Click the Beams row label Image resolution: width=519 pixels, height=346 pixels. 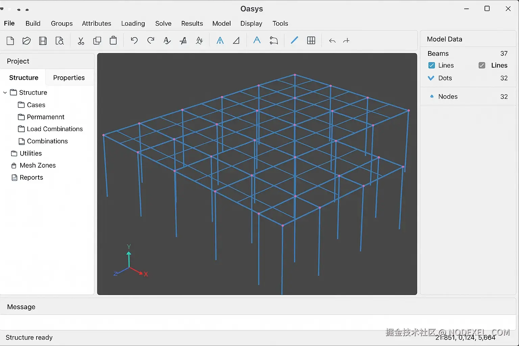tap(438, 53)
